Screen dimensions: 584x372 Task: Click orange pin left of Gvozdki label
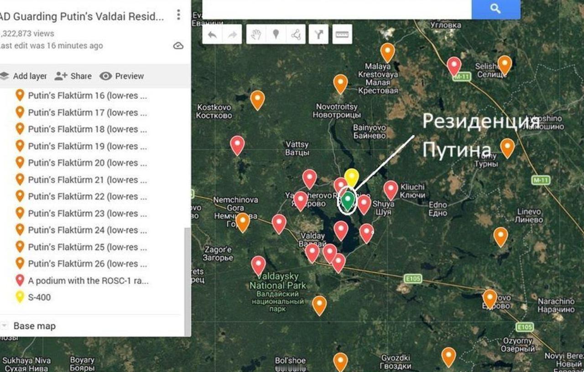point(448,357)
